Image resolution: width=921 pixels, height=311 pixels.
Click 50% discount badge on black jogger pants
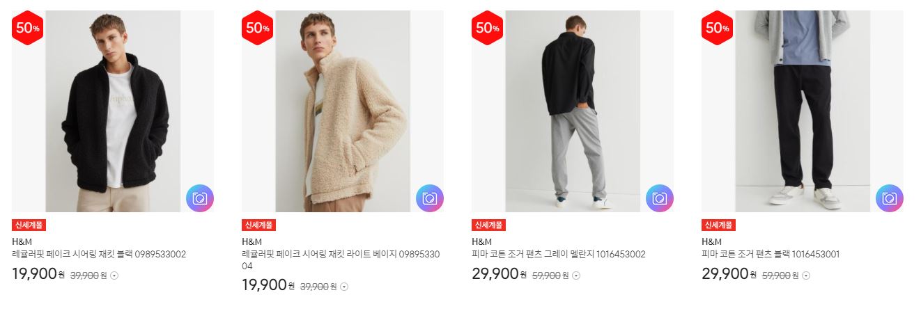click(718, 28)
